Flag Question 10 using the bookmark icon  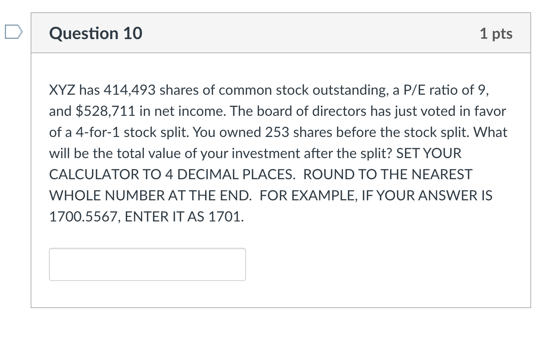click(13, 32)
